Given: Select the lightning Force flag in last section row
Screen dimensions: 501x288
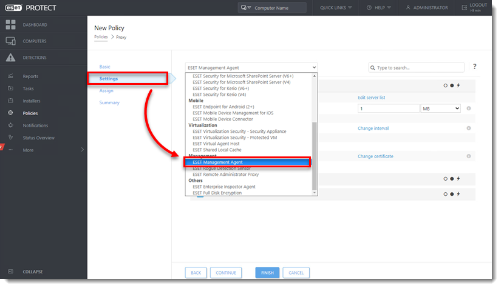Looking at the screenshot, I should click(458, 194).
